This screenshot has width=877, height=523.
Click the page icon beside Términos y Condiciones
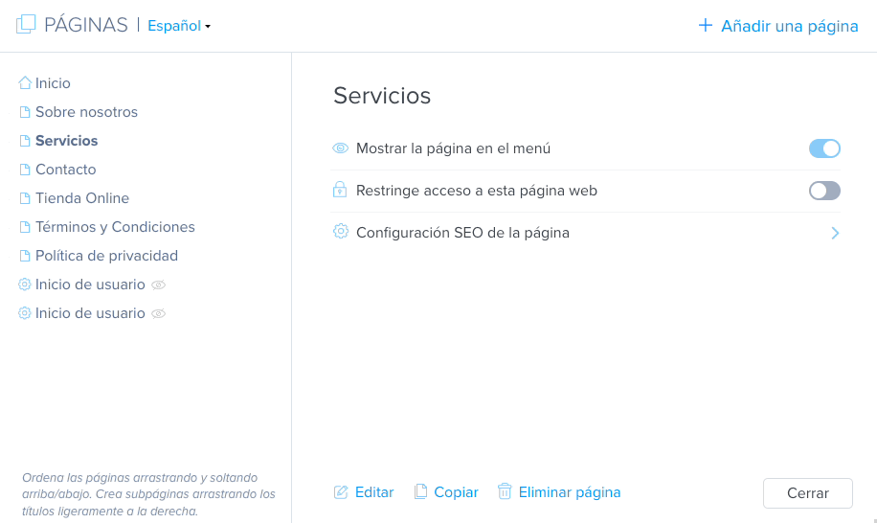pos(25,227)
